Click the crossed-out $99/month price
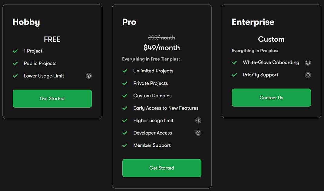This screenshot has width=324, height=191. click(162, 37)
